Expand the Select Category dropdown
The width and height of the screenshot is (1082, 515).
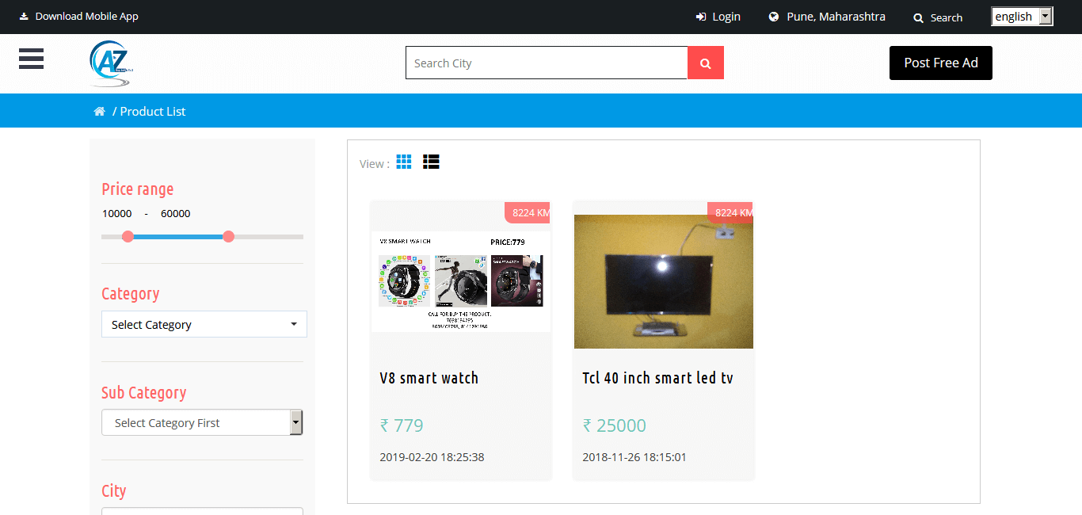click(x=204, y=324)
